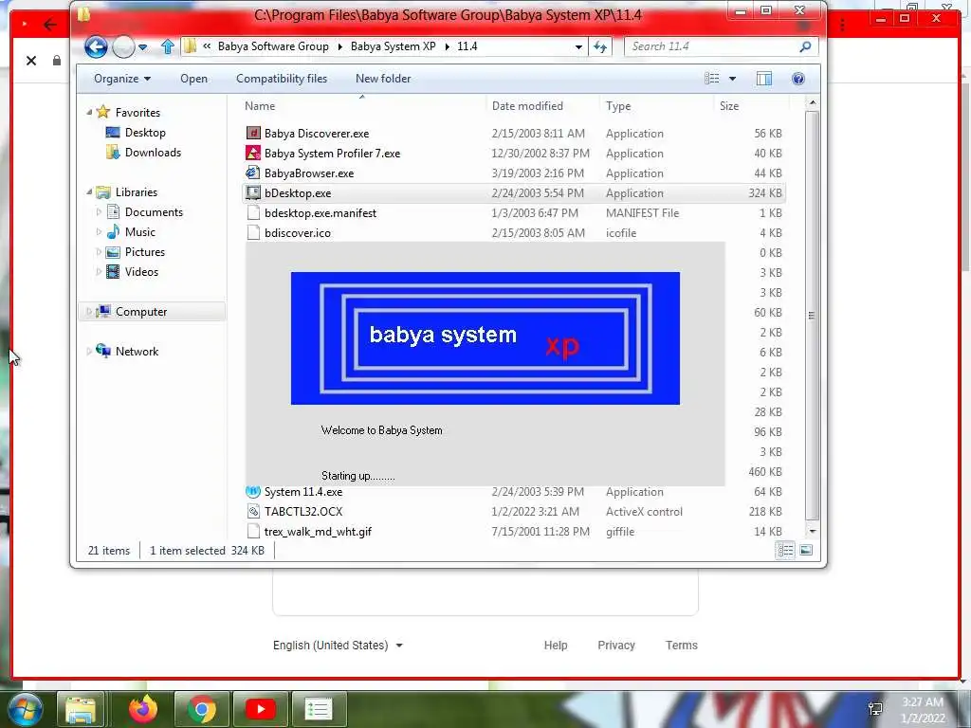Image resolution: width=971 pixels, height=728 pixels.
Task: Select trex_walk_md_wht.gif file
Action: (318, 531)
